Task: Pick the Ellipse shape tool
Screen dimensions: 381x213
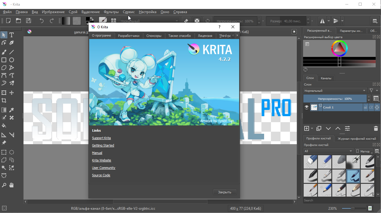Action: [x=12, y=60]
